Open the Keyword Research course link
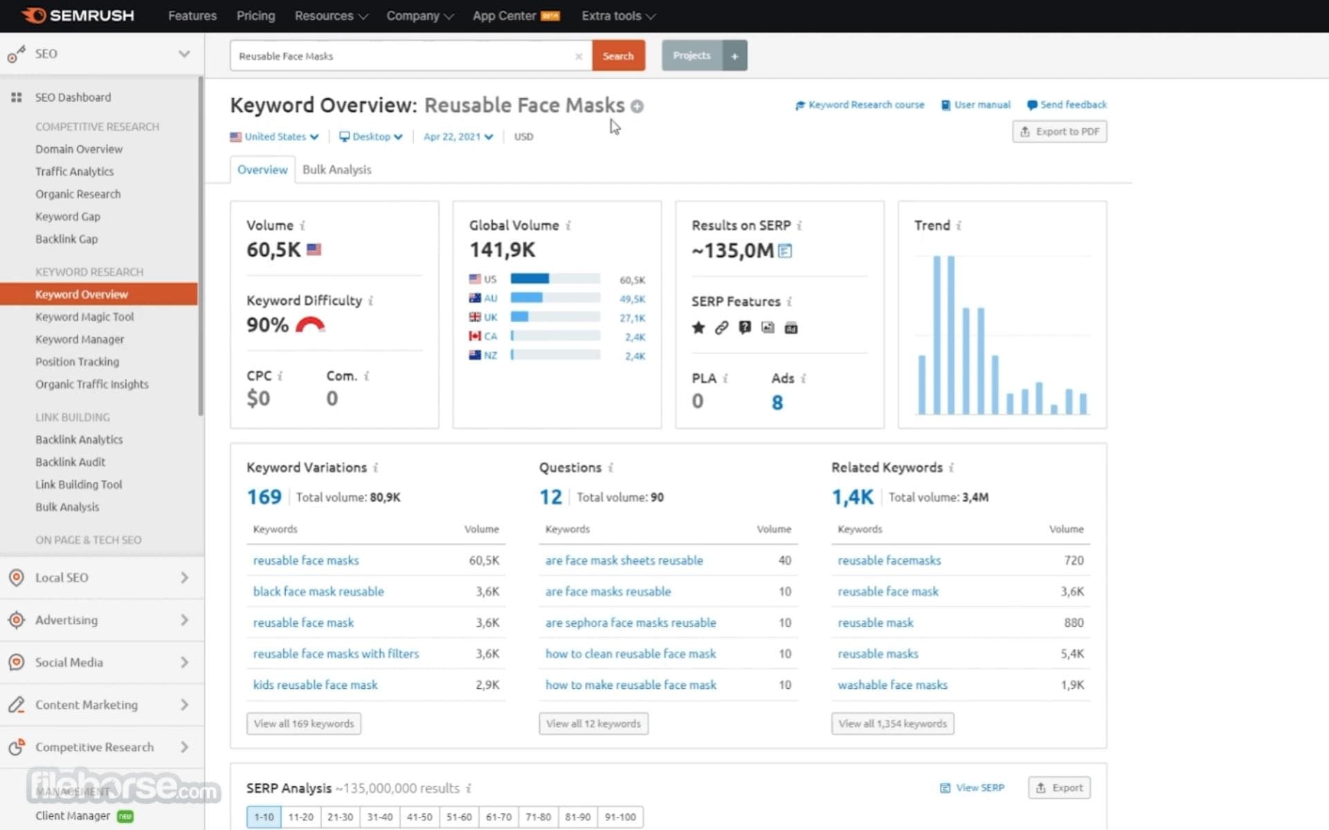This screenshot has width=1329, height=830. 860,105
